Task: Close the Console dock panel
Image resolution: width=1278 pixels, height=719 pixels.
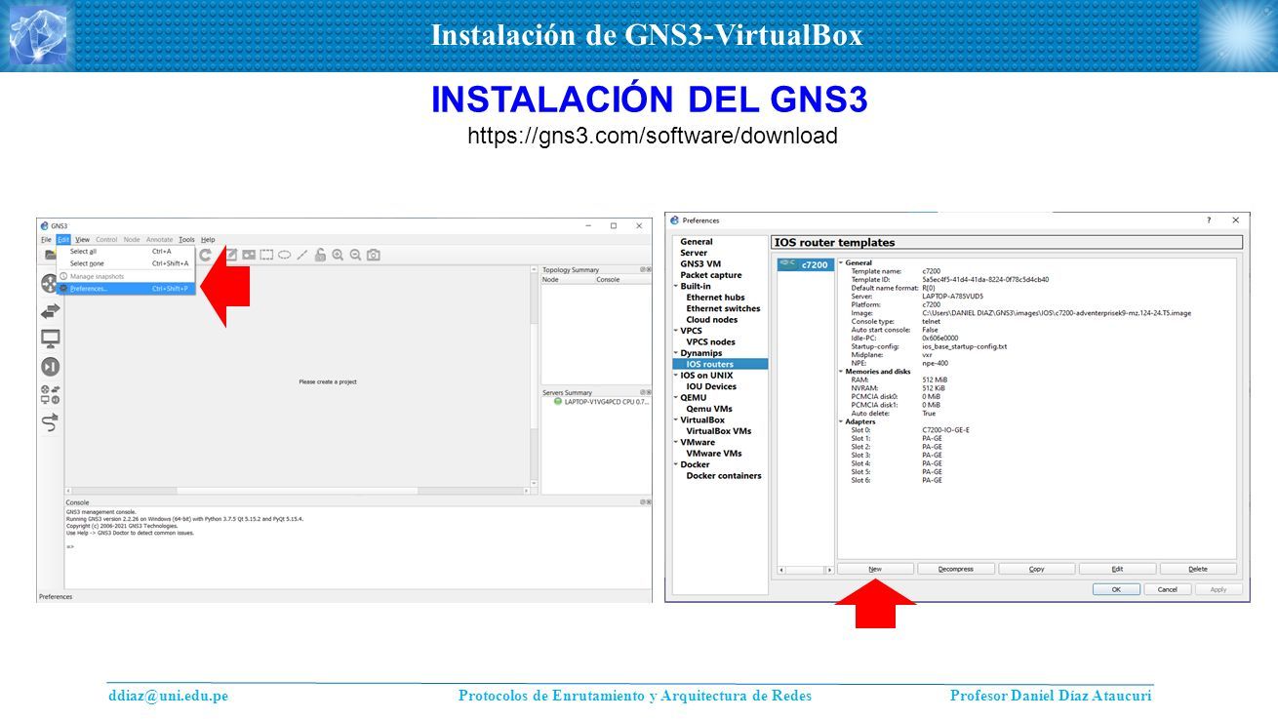Action: click(648, 502)
